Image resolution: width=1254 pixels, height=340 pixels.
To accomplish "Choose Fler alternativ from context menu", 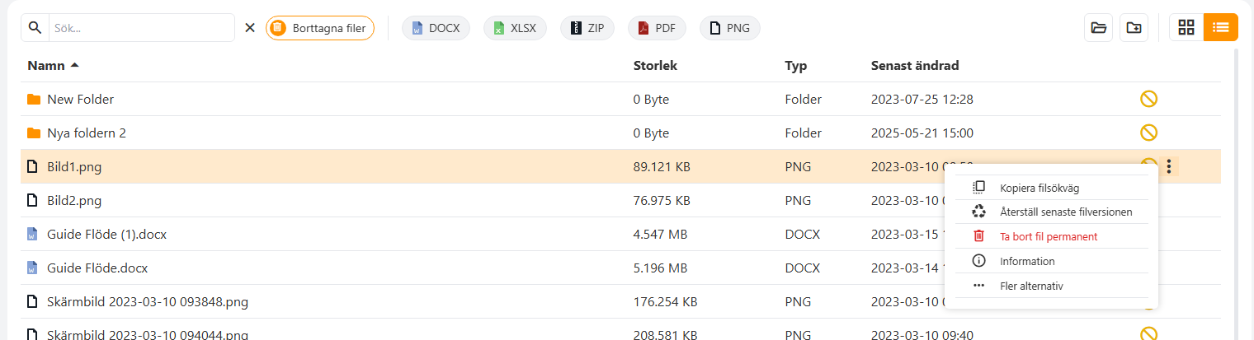I will pos(1051,286).
